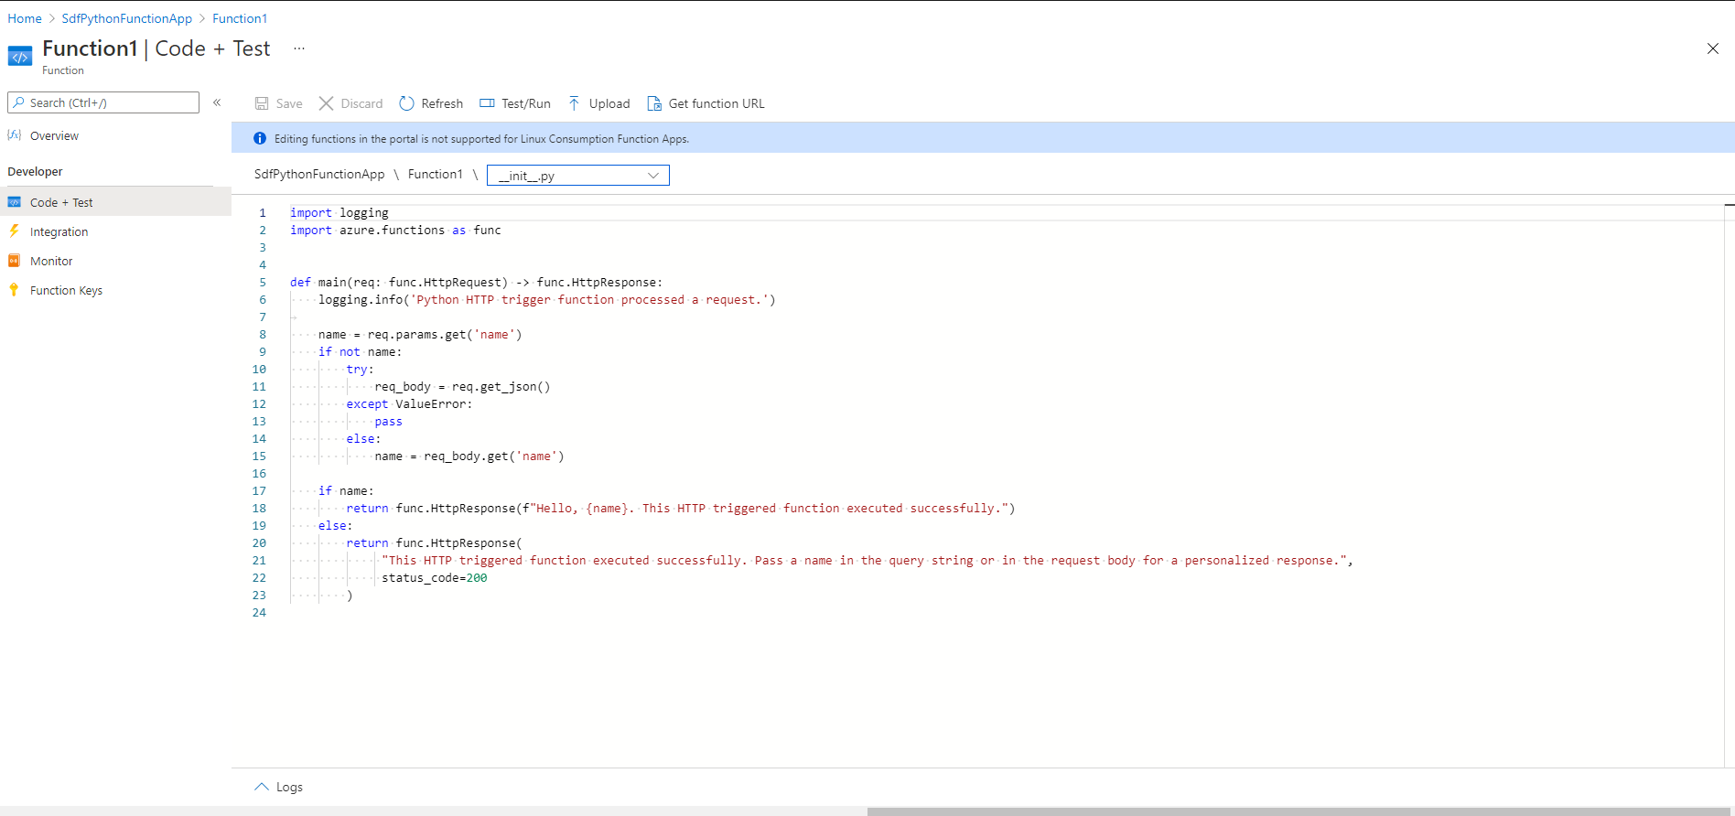Click the Function1 blade icon in header
1735x816 pixels.
(x=20, y=57)
